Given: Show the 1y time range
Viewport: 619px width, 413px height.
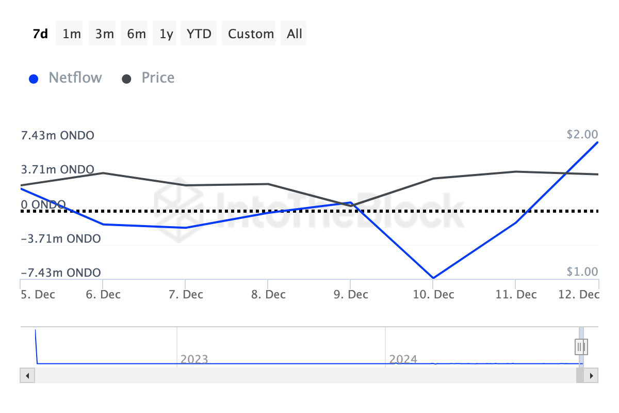Looking at the screenshot, I should click(166, 34).
